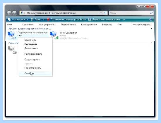Click Панель управления breadcrumb
The height and width of the screenshot is (123, 161).
click(37, 13)
